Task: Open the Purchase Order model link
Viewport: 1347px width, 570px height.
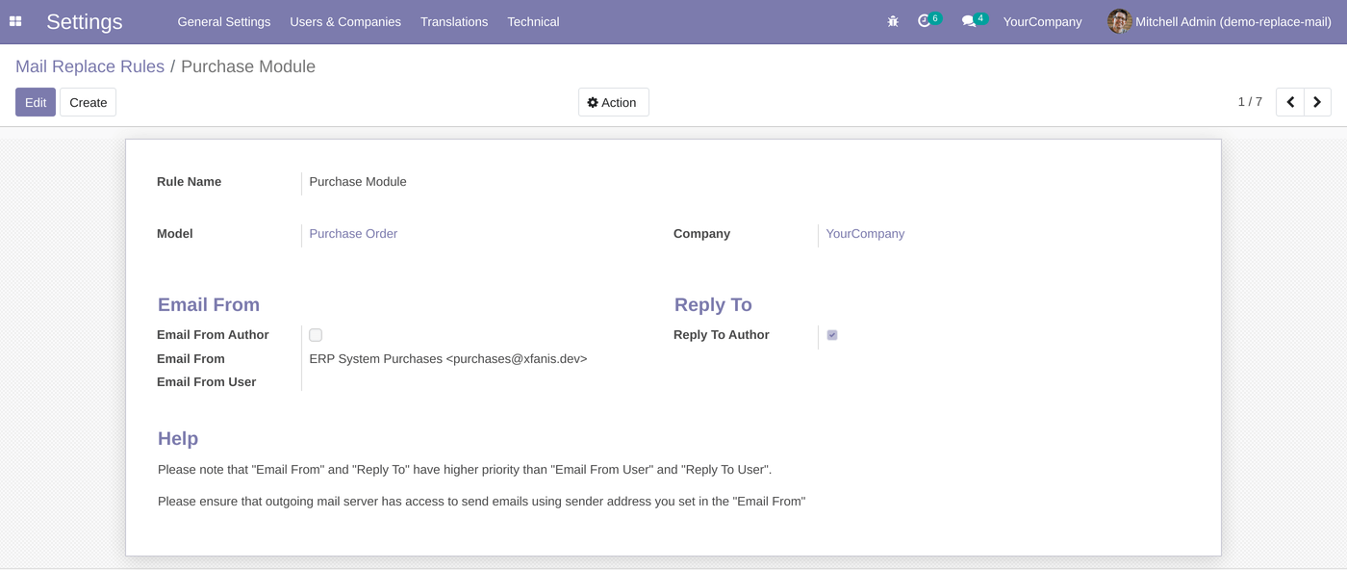Action: pos(352,233)
